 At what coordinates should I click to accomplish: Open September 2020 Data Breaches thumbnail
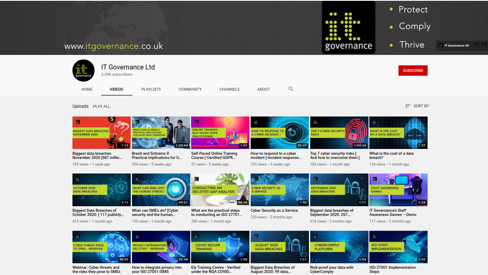pyautogui.click(x=339, y=190)
